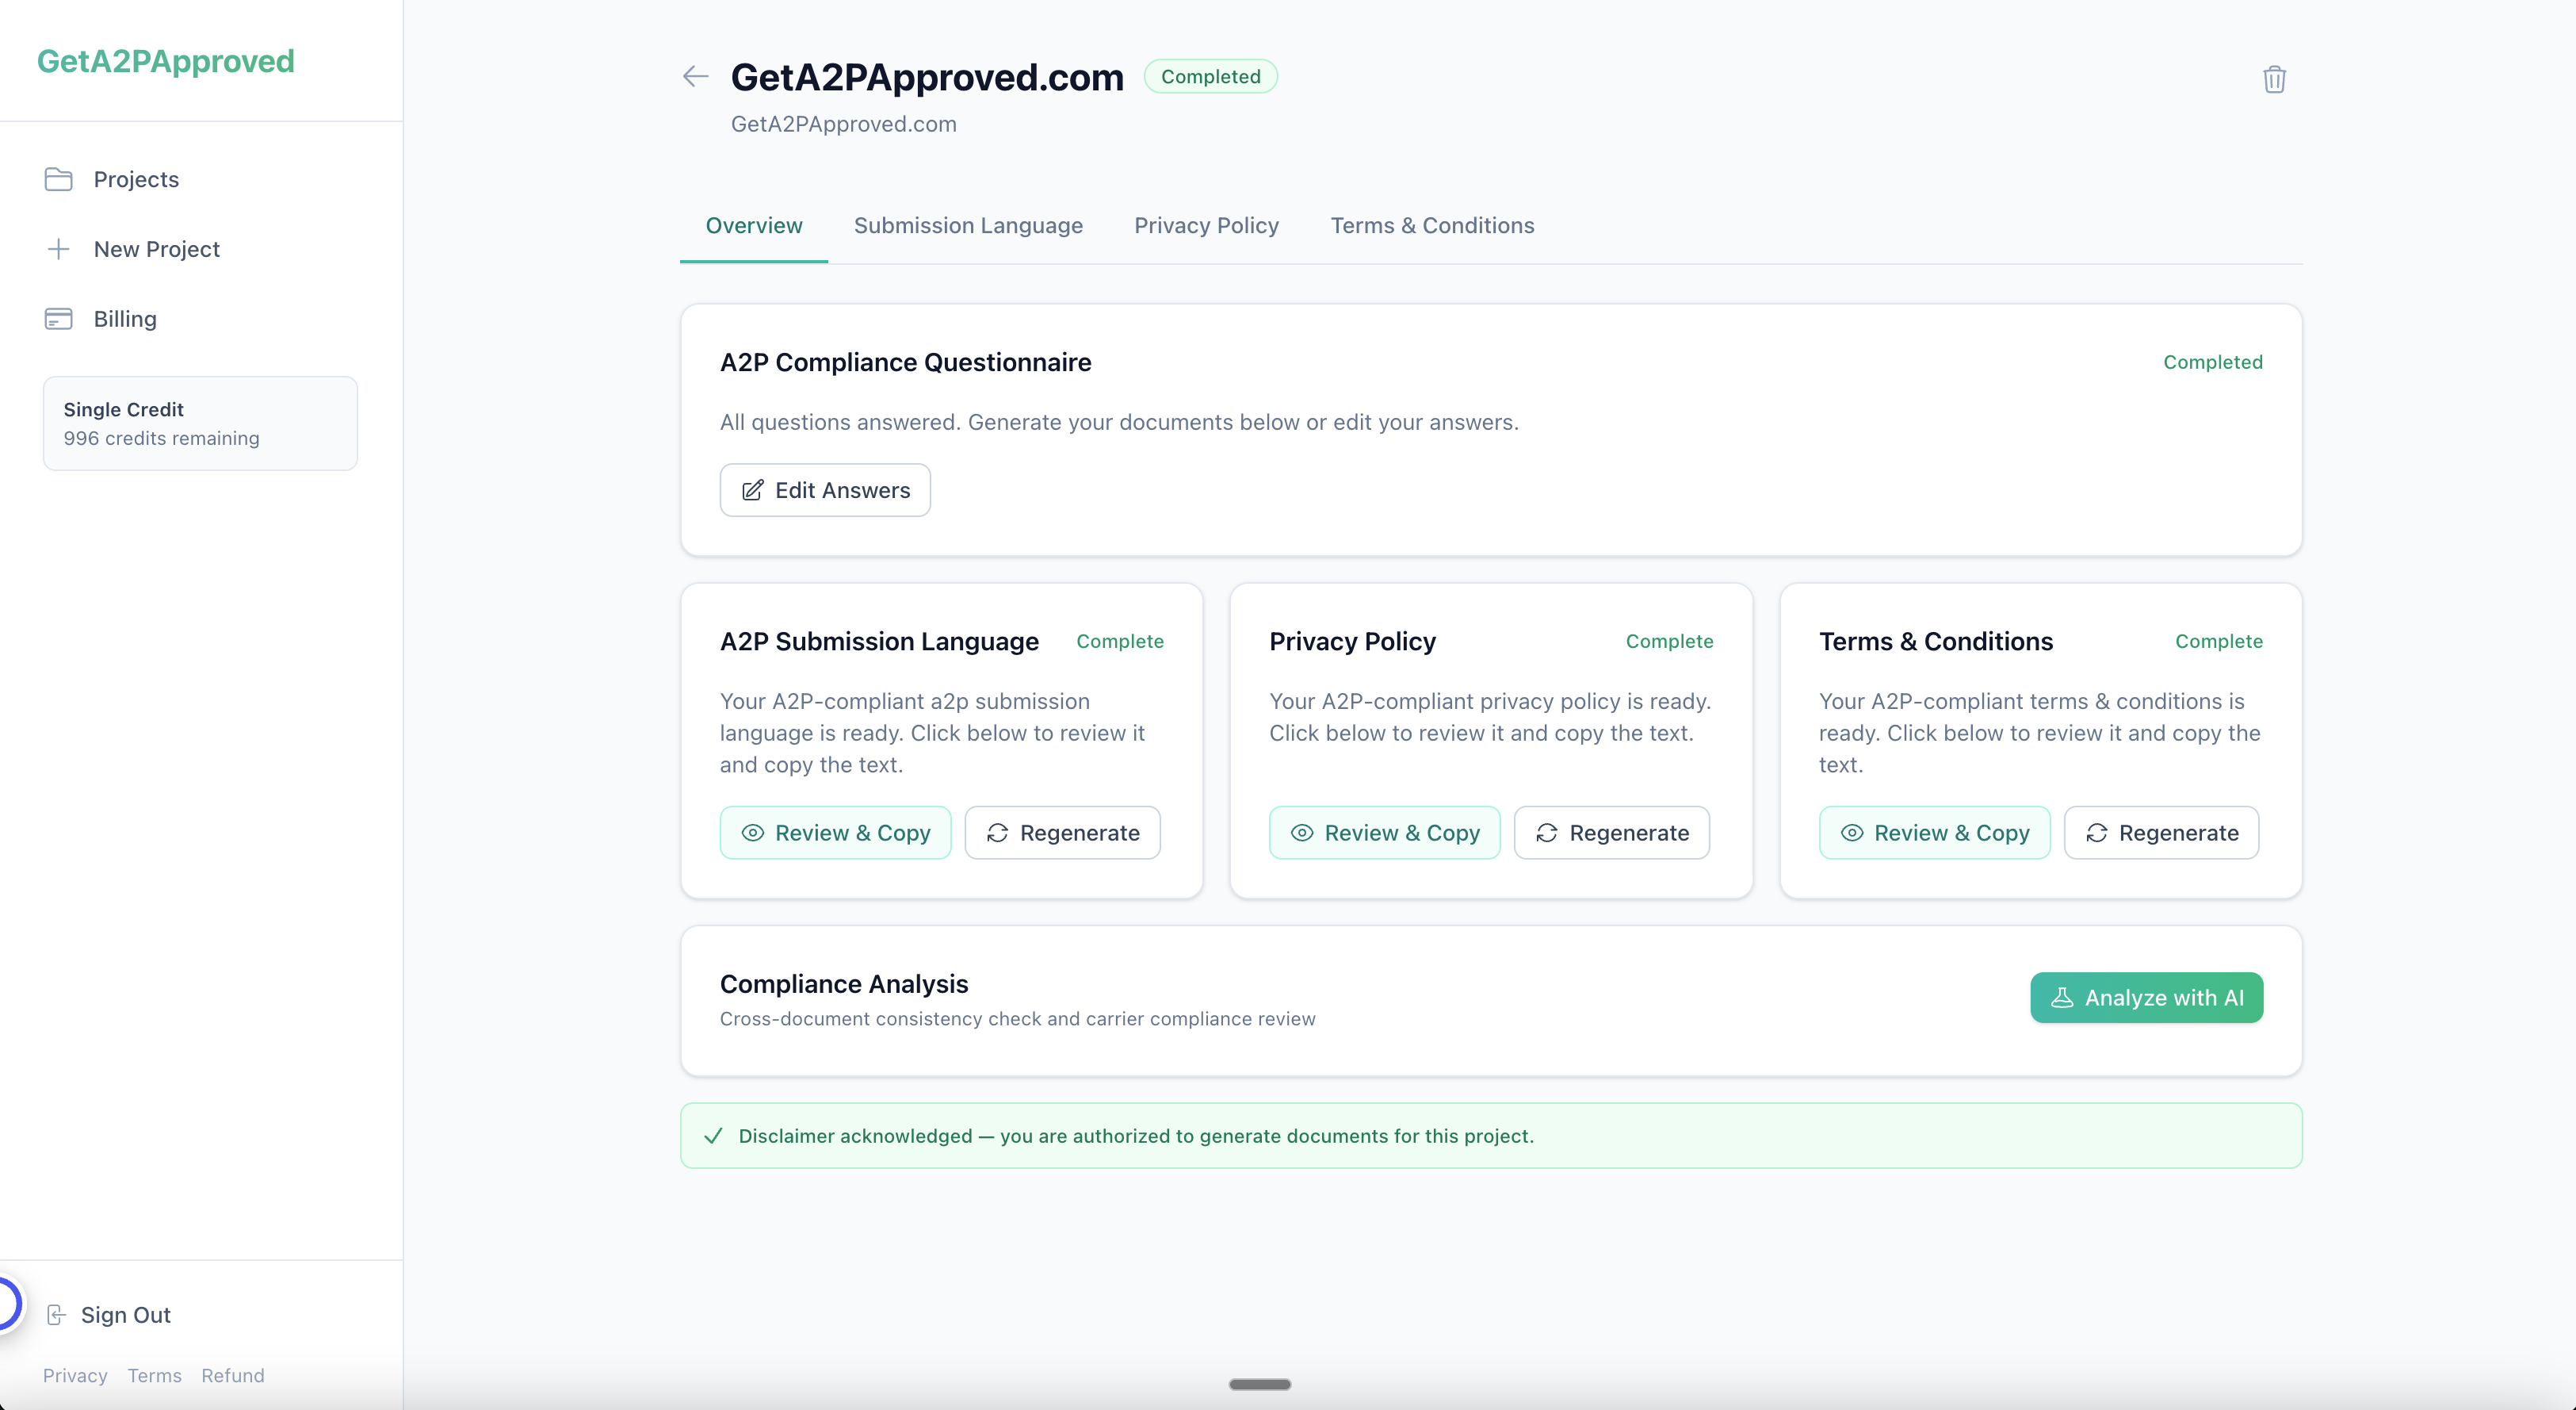Open the Projects folder icon in sidebar
This screenshot has width=2576, height=1410.
click(x=59, y=179)
